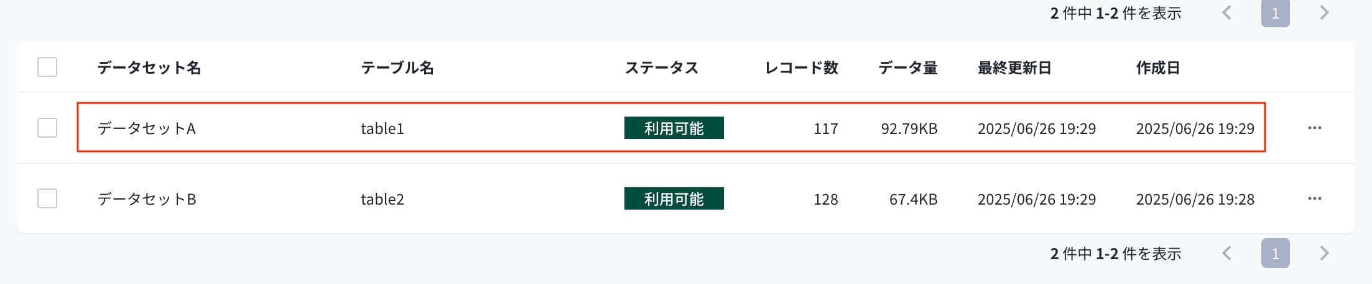The height and width of the screenshot is (284, 1372).
Task: Go to next page in bottom pagination
Action: click(x=1324, y=253)
